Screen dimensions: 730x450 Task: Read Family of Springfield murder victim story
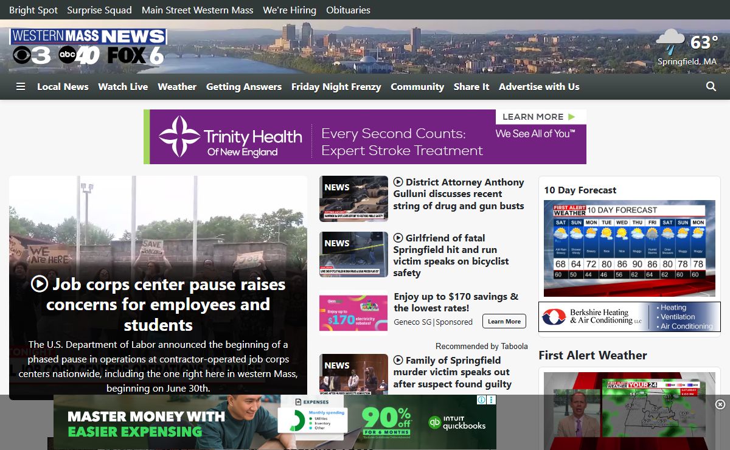point(453,372)
